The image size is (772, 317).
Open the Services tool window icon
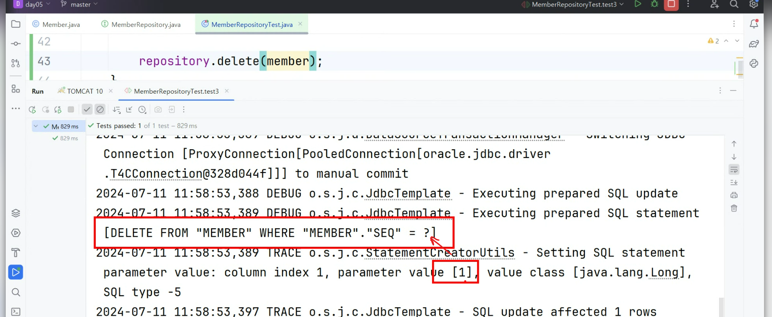point(15,233)
